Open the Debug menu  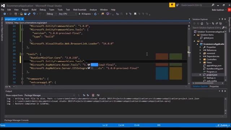[x=43, y=10]
